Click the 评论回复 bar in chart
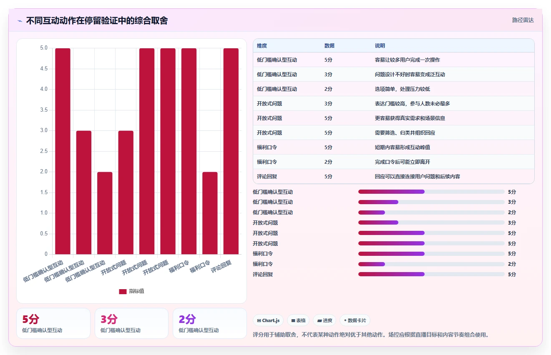Screen dimensions: 551x355 click(231, 151)
